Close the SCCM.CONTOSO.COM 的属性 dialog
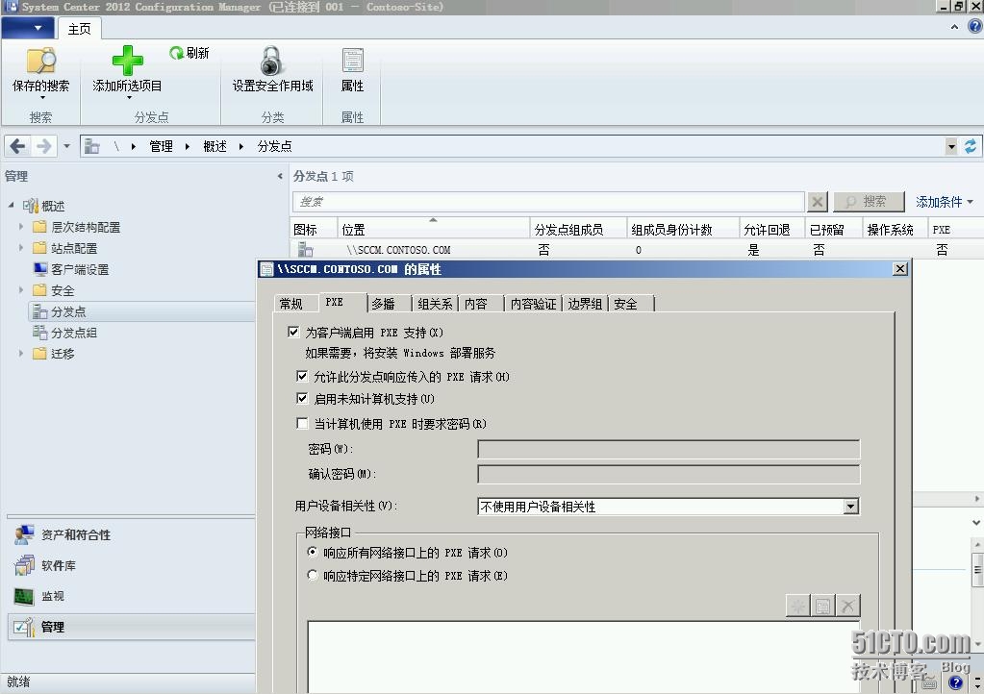 900,269
